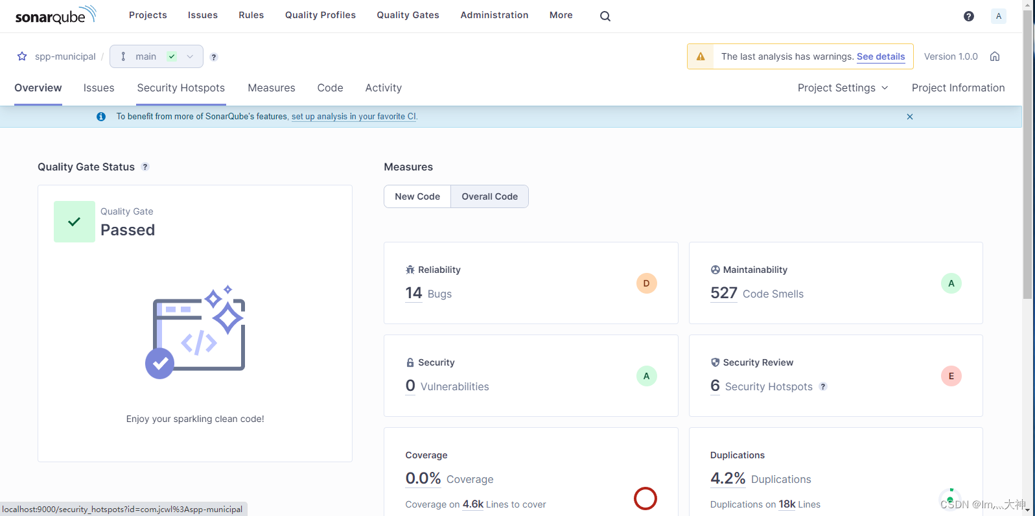This screenshot has width=1035, height=516.
Task: Open Administration in top navigation
Action: click(x=494, y=15)
